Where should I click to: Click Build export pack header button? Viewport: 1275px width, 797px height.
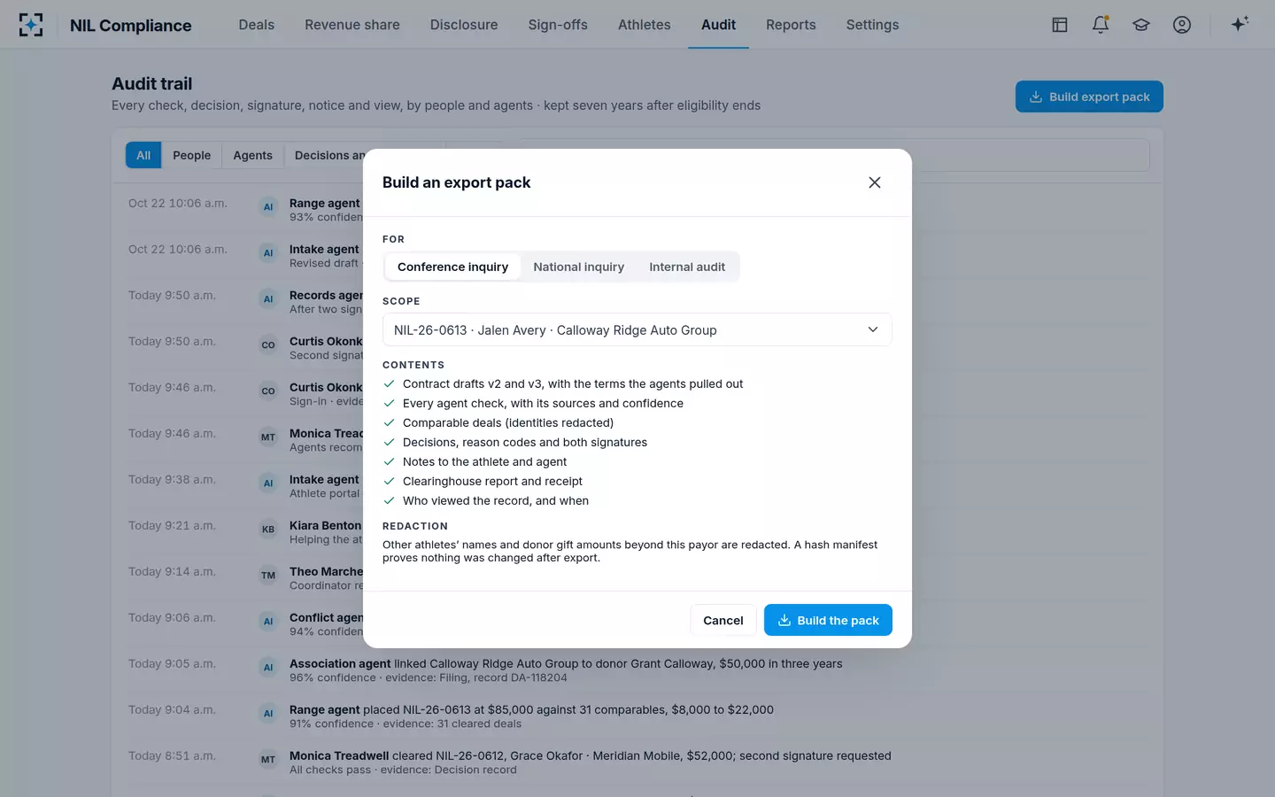click(1089, 97)
